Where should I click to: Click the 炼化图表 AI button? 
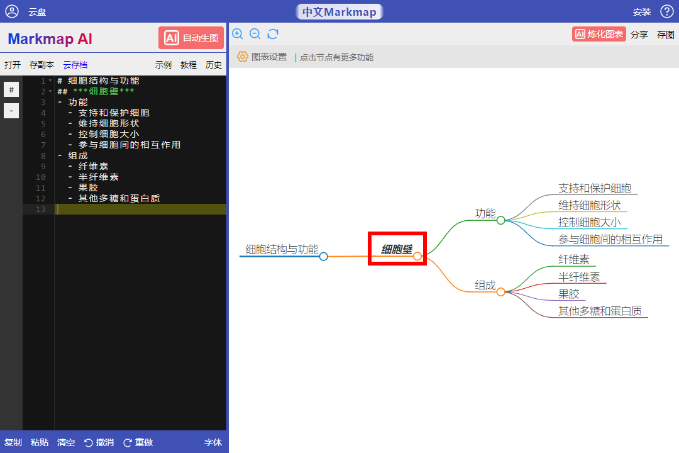pos(599,34)
